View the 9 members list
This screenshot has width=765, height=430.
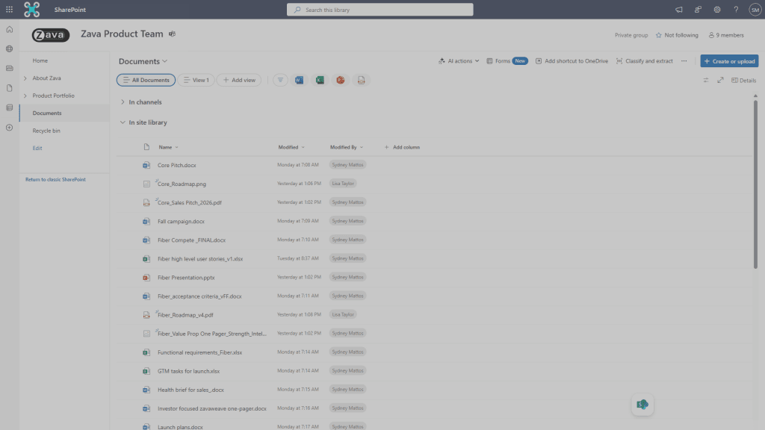(x=726, y=35)
